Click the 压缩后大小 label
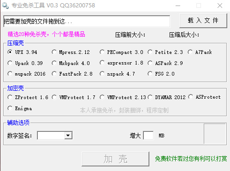 [184, 35]
